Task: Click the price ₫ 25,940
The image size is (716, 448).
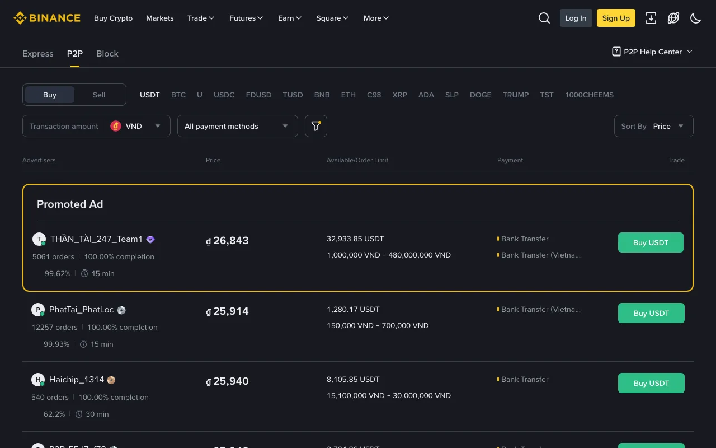Action: (x=227, y=381)
